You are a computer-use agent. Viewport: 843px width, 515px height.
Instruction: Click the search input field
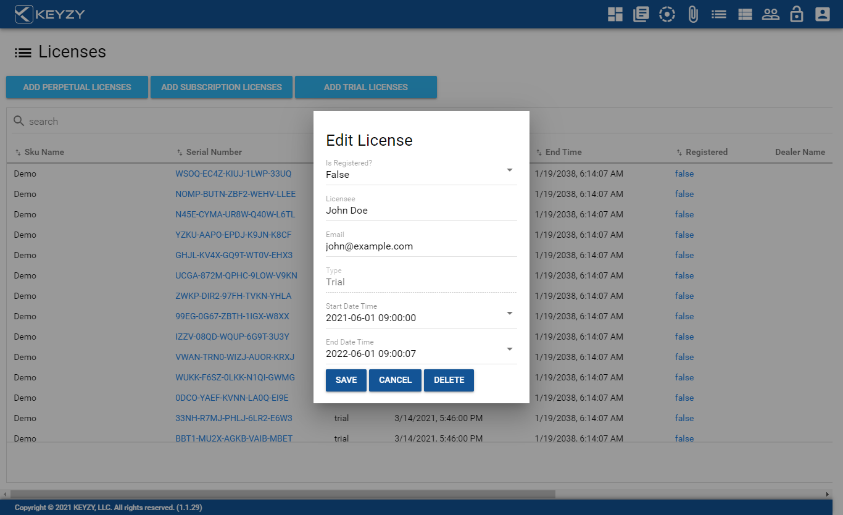pos(123,121)
